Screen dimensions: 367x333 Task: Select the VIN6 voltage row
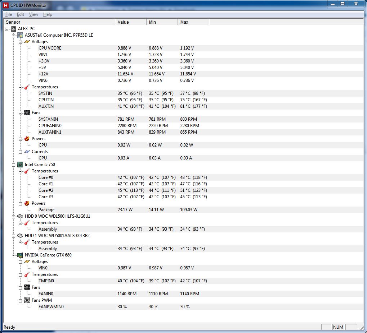(x=201, y=80)
